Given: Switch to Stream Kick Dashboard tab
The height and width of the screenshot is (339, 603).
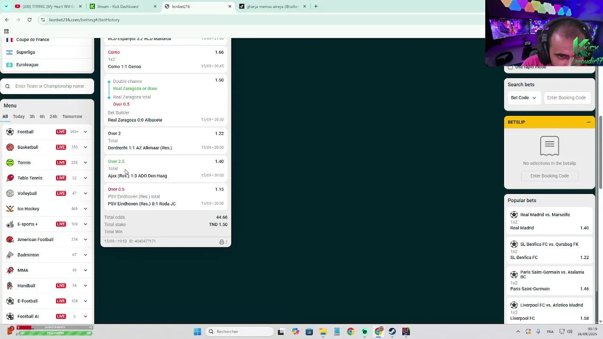Looking at the screenshot, I should 122,6.
